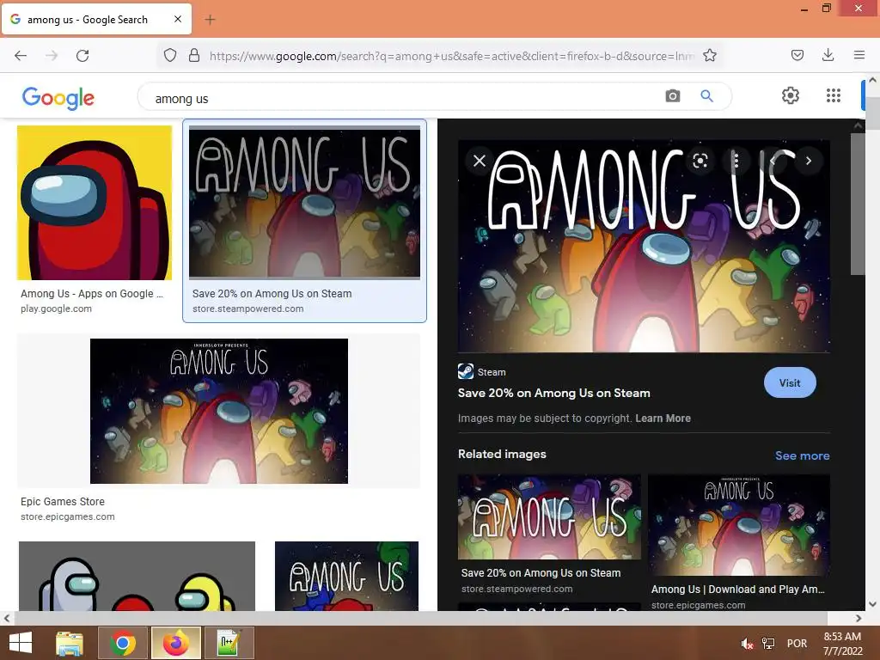Click the Steam source icon
This screenshot has width=880, height=660.
pos(466,371)
